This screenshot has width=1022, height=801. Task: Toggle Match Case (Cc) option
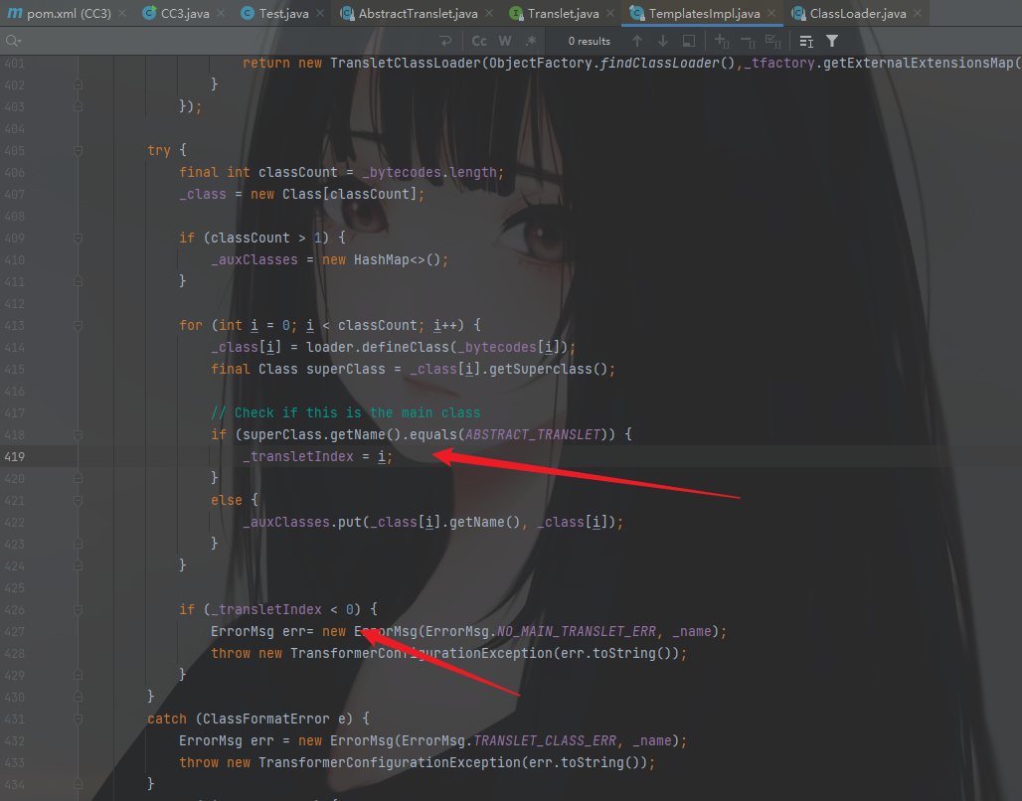tap(479, 41)
